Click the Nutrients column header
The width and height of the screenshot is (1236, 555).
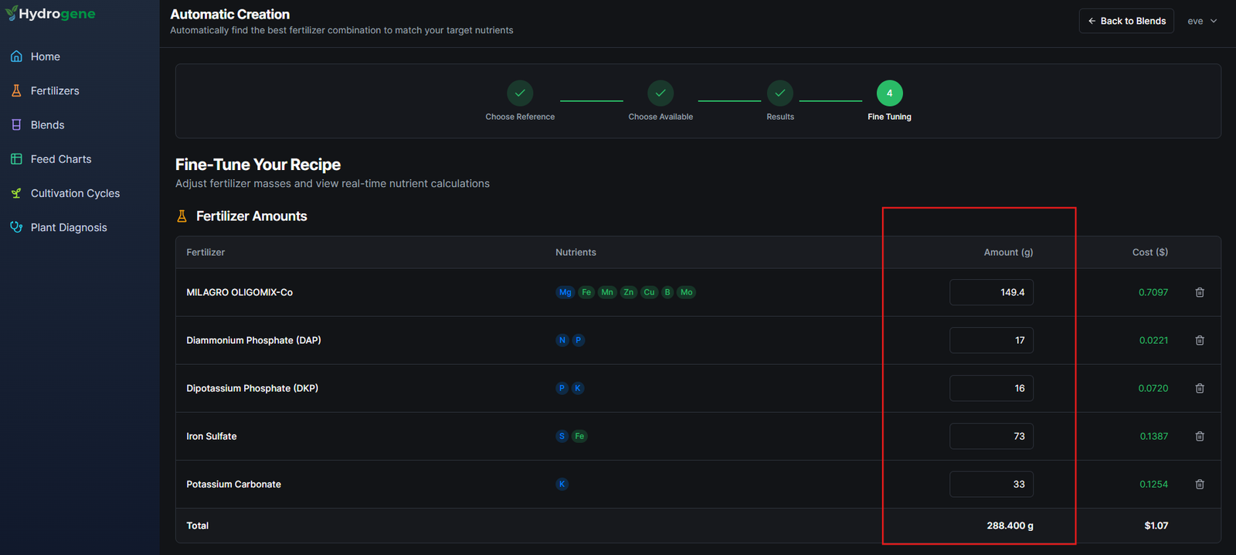click(576, 252)
